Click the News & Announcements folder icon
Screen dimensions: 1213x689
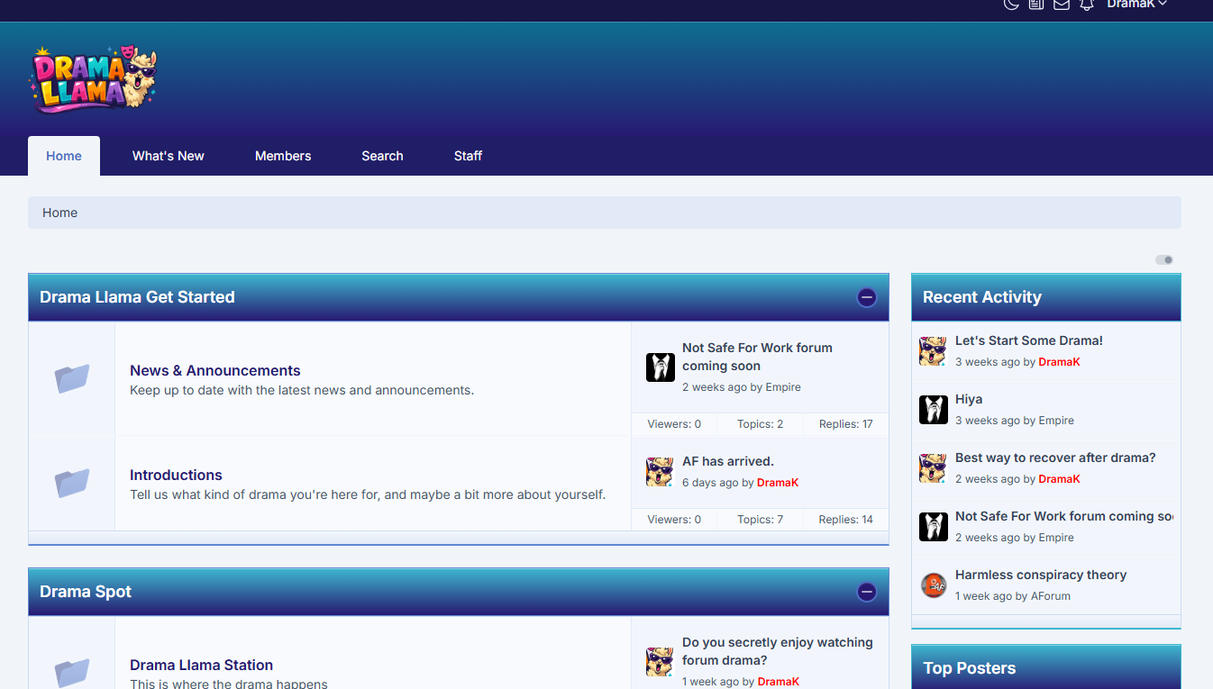click(72, 378)
